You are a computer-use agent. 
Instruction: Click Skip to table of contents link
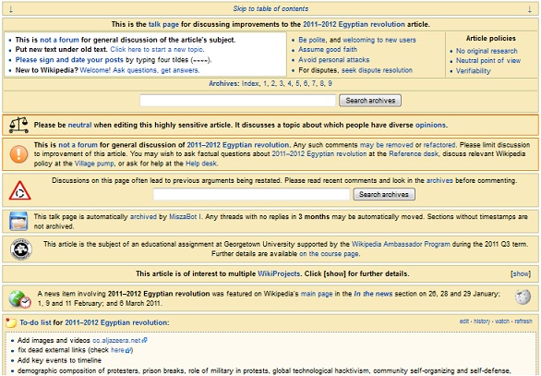coord(270,8)
